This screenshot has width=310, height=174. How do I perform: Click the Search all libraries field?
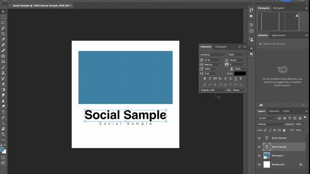pos(282,44)
